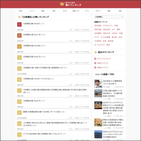
Task: Click the calendar icon beside デイリーランキング
Action: pos(95,59)
